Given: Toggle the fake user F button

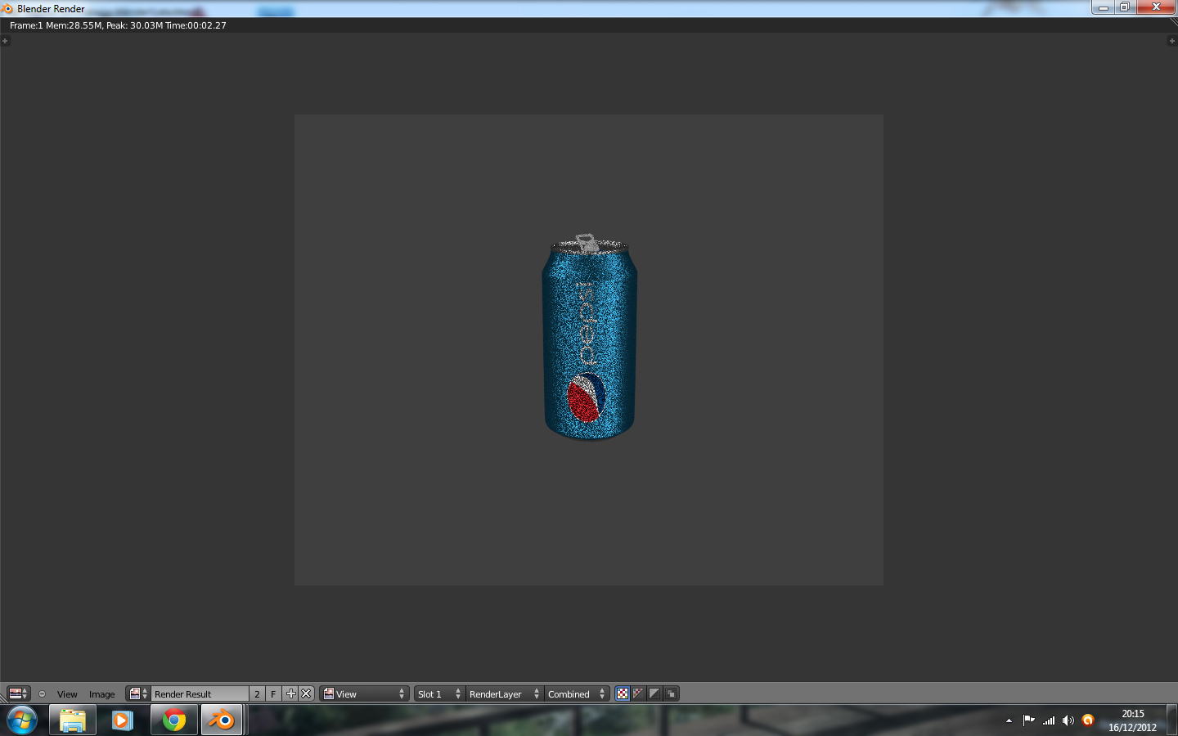Looking at the screenshot, I should click(x=273, y=693).
